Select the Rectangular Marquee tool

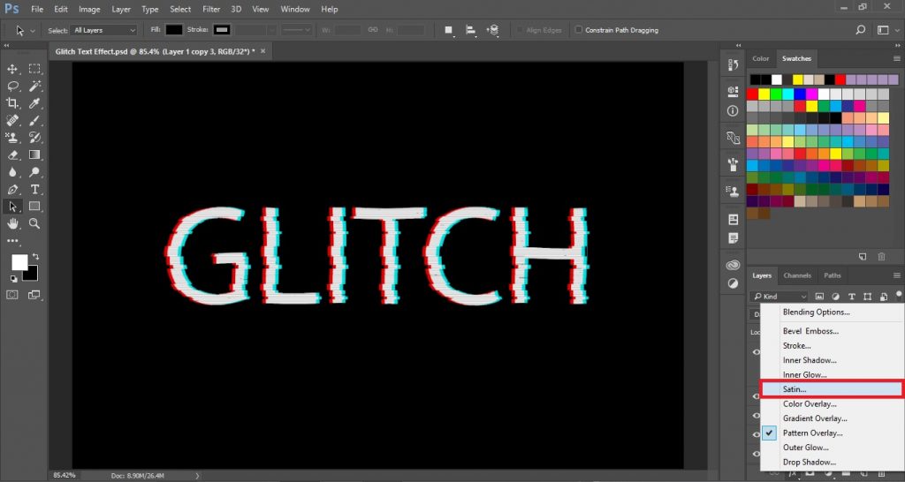[34, 69]
